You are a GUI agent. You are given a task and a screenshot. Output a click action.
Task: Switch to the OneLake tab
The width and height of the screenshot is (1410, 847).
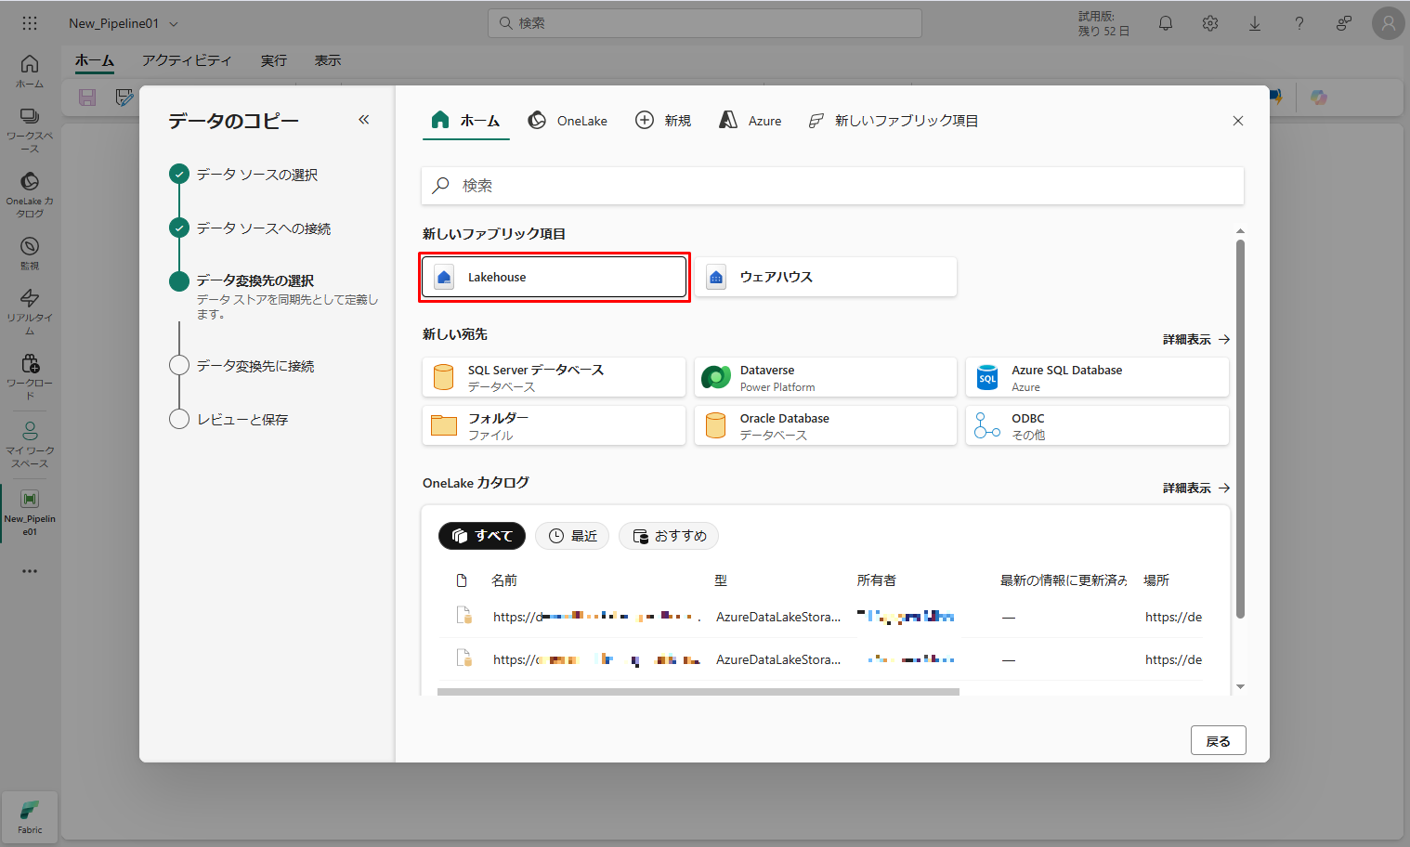click(x=568, y=121)
